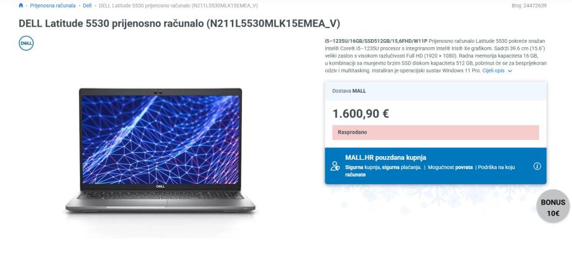
Task: Click the 1.600,90 € price
Action: (x=361, y=114)
